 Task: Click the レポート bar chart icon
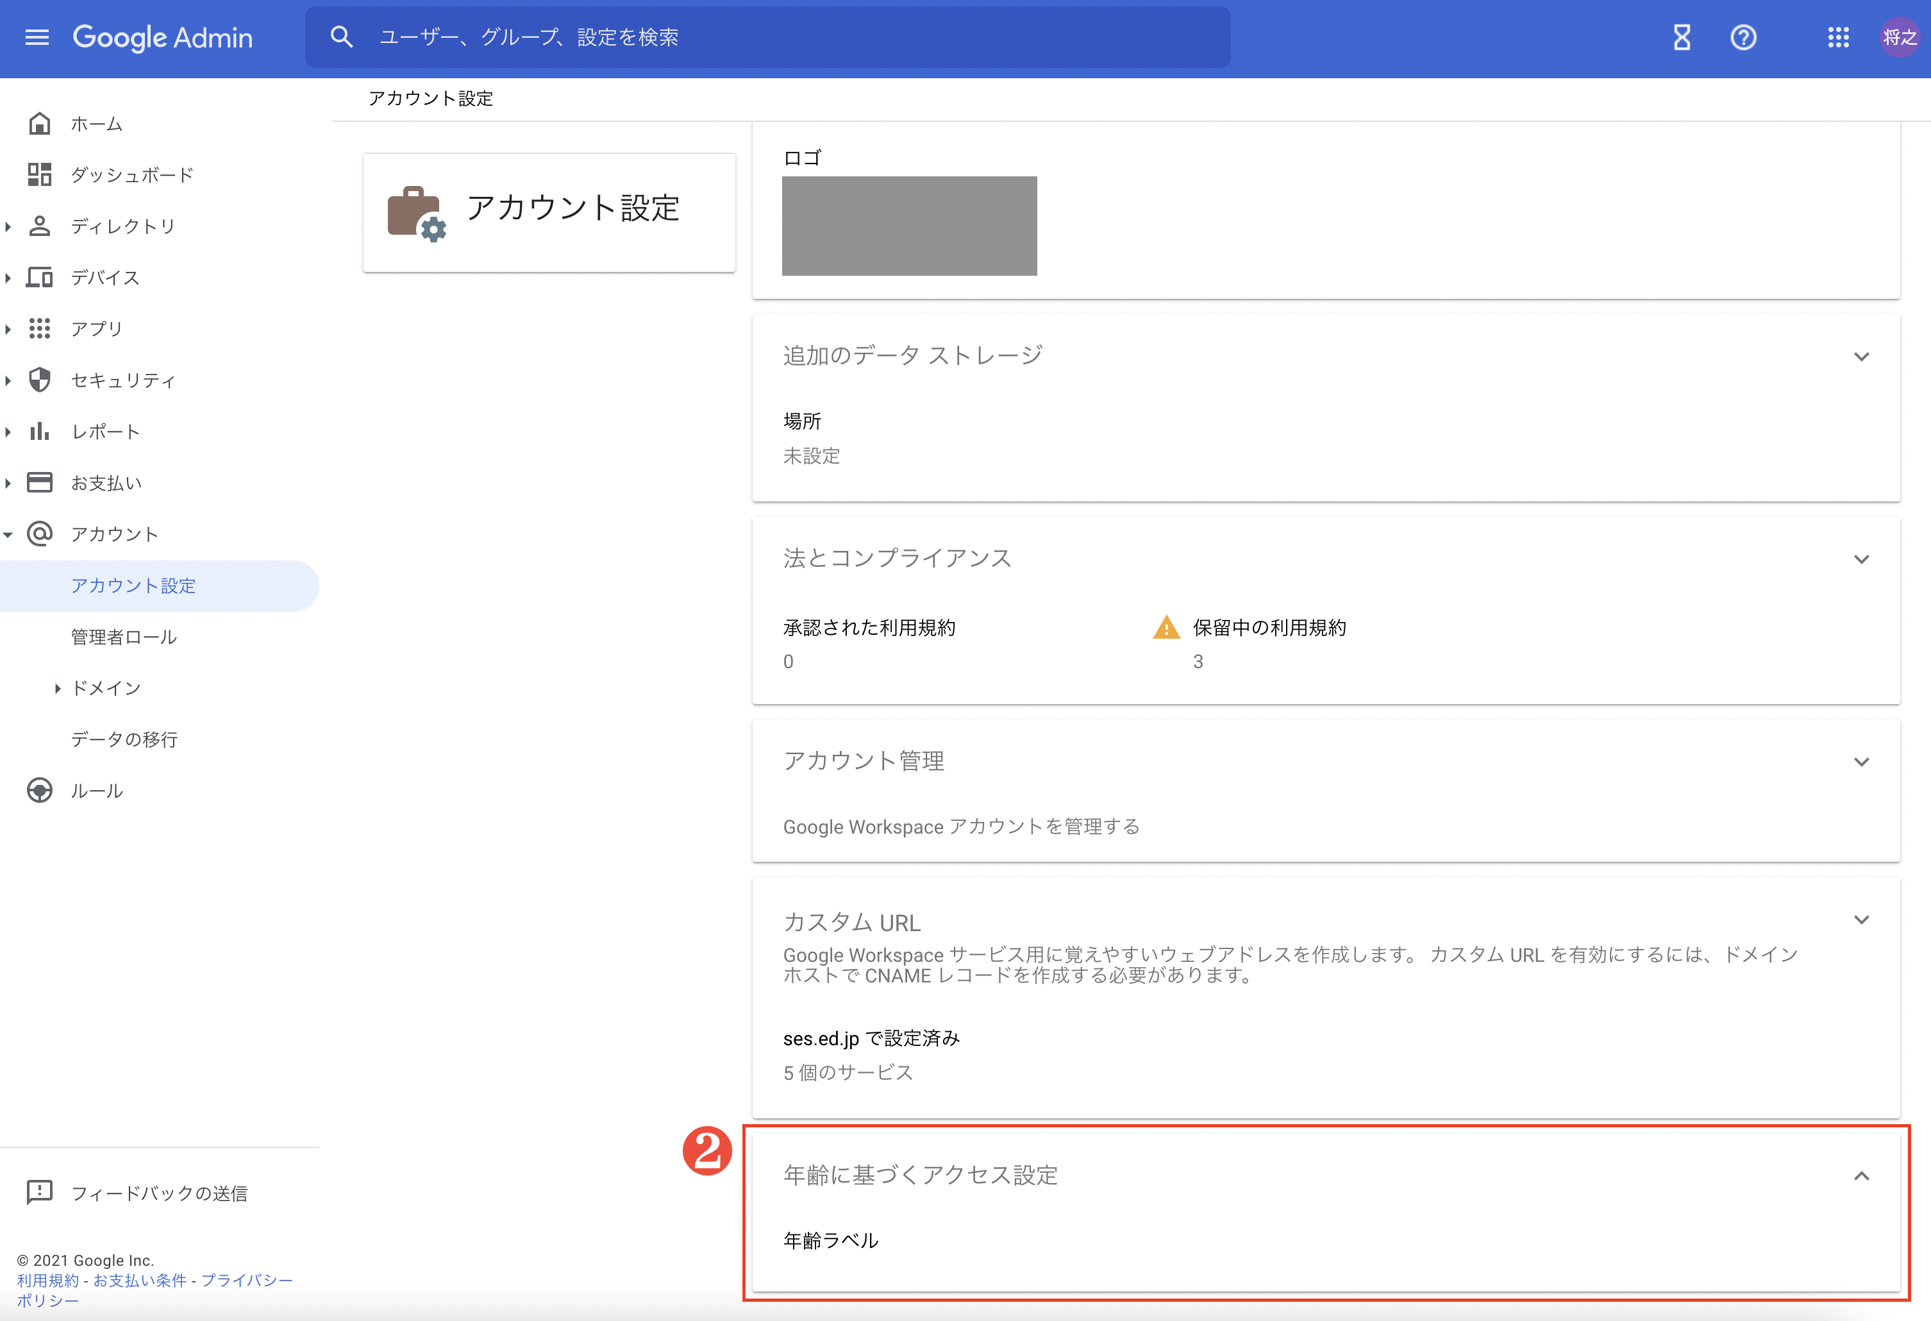[39, 431]
